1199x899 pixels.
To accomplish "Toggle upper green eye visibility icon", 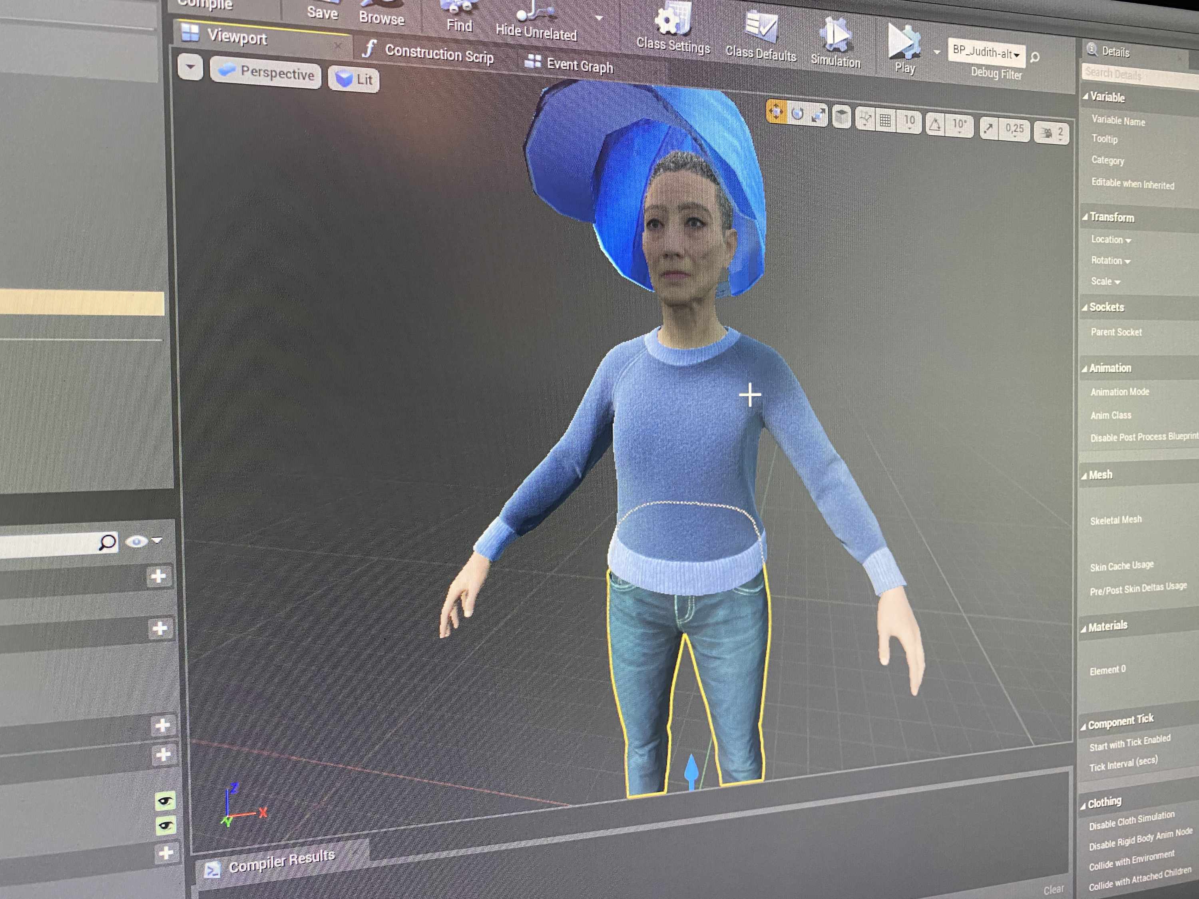I will point(165,800).
